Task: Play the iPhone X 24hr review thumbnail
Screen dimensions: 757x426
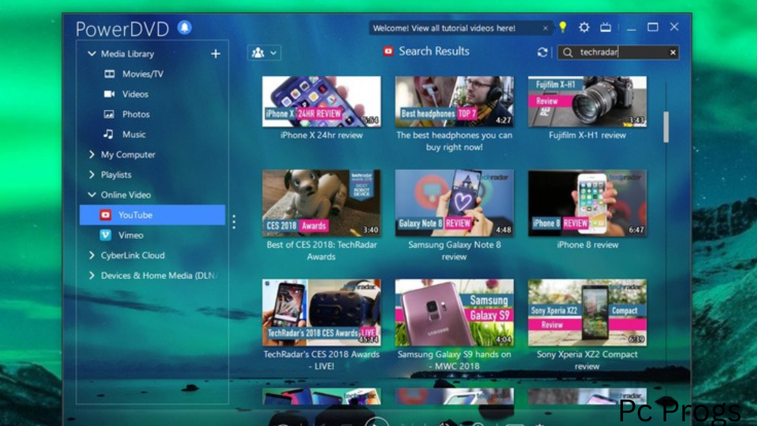Action: pyautogui.click(x=321, y=101)
